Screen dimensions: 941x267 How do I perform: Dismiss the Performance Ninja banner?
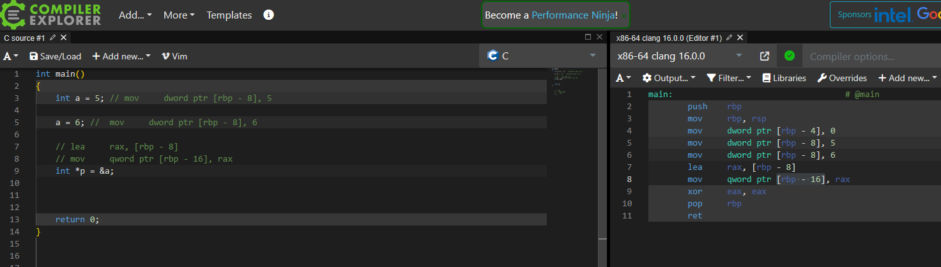pyautogui.click(x=624, y=15)
